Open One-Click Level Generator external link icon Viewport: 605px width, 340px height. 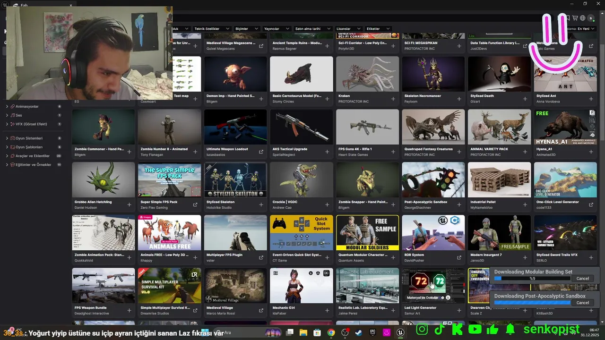pos(591,205)
